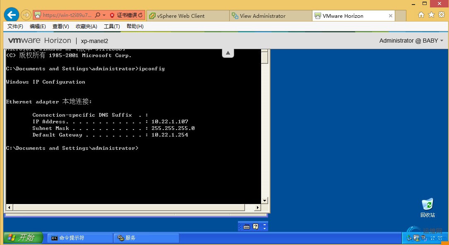Open the Administrator @ BABY user dropdown

click(x=411, y=41)
